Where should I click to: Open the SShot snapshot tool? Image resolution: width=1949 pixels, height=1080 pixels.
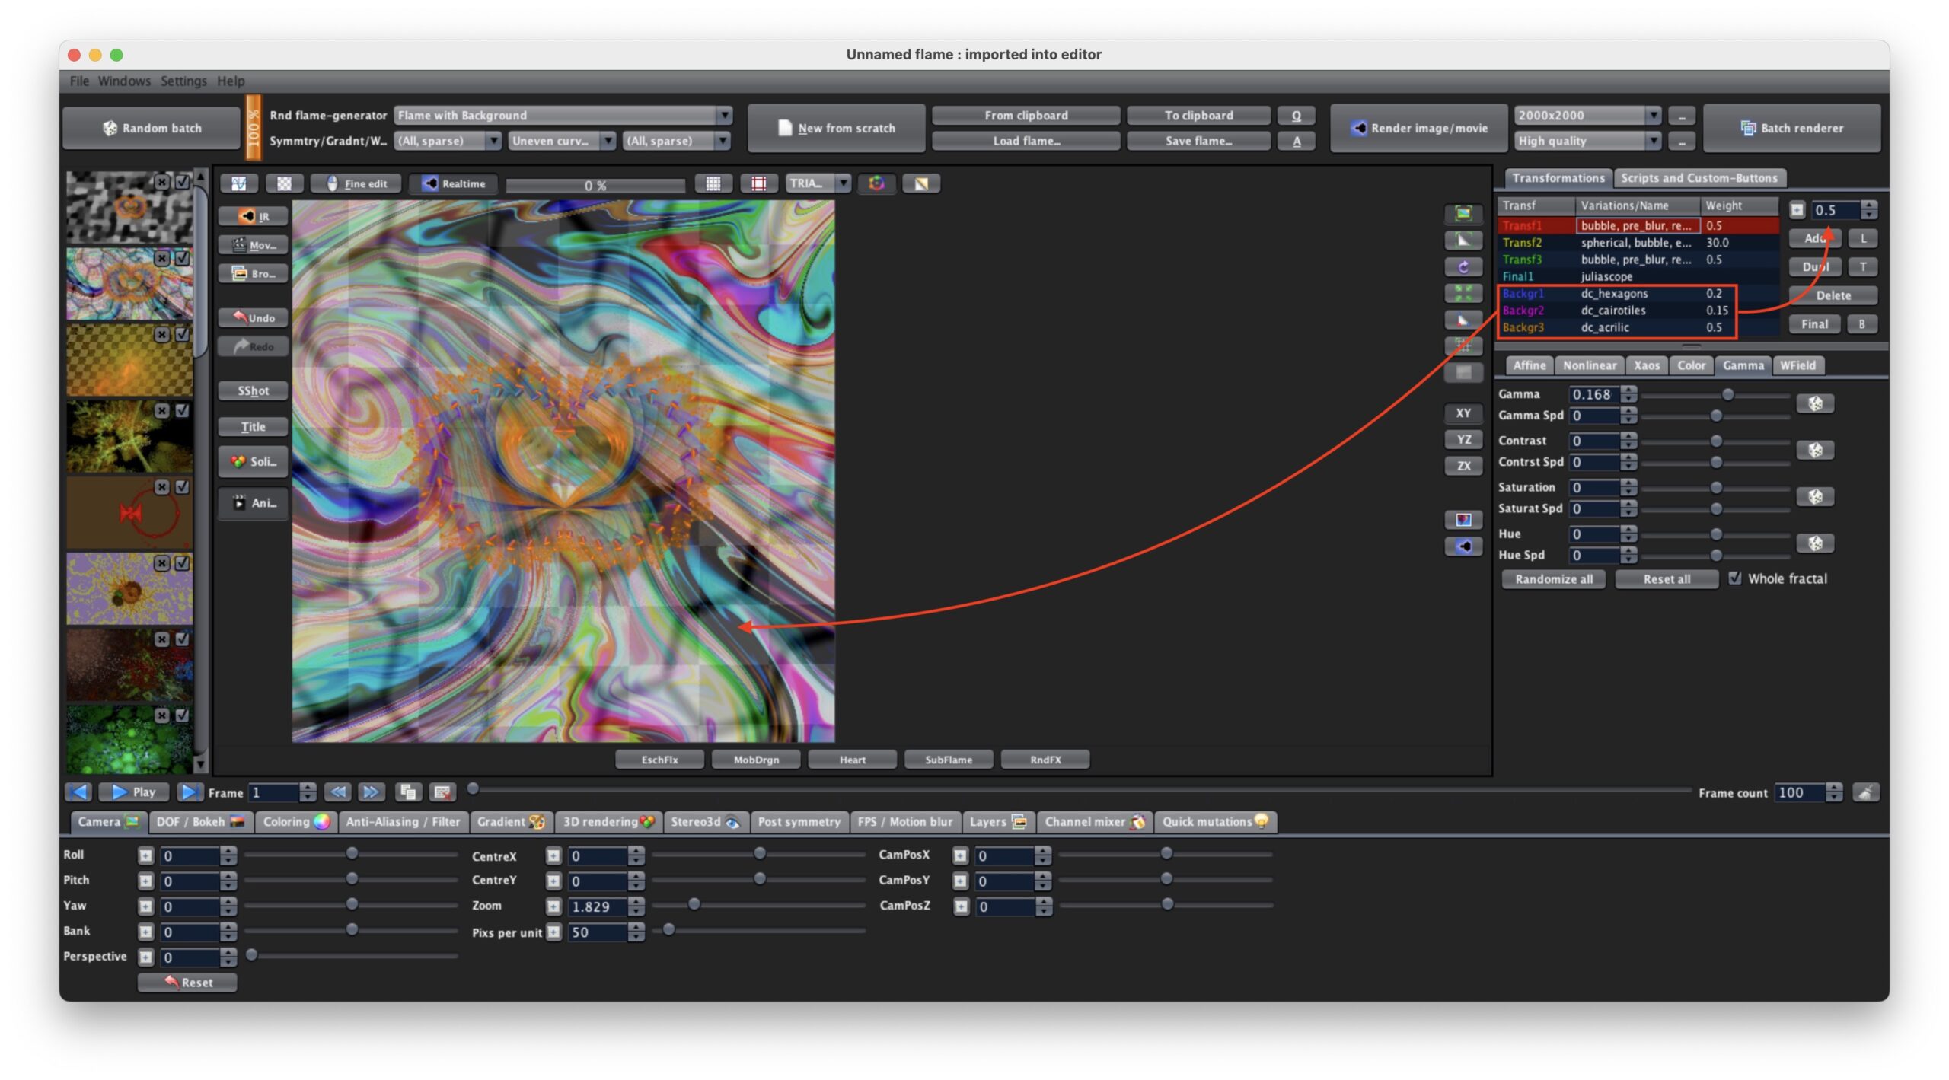pos(254,390)
